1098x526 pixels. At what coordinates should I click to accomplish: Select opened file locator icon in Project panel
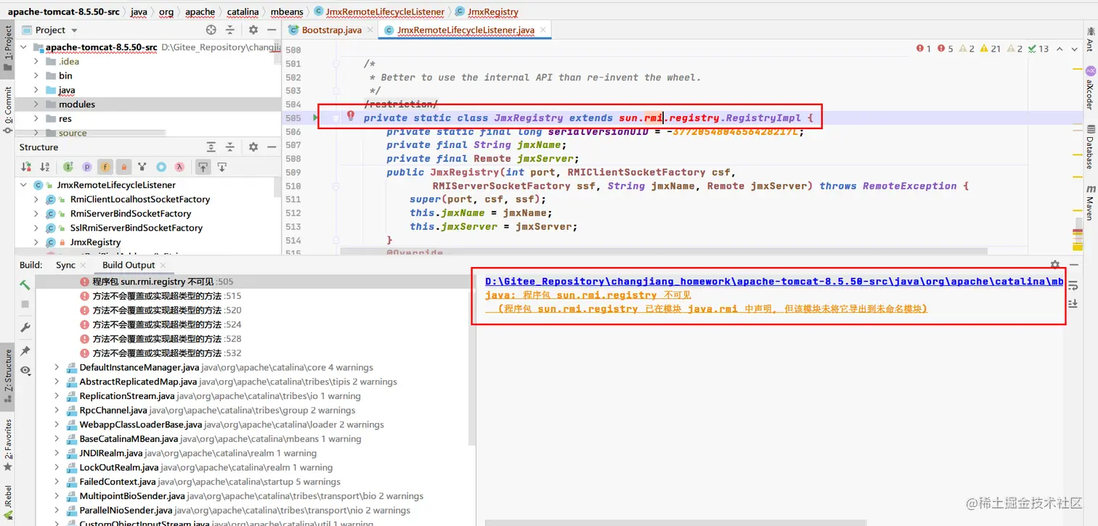tap(211, 30)
